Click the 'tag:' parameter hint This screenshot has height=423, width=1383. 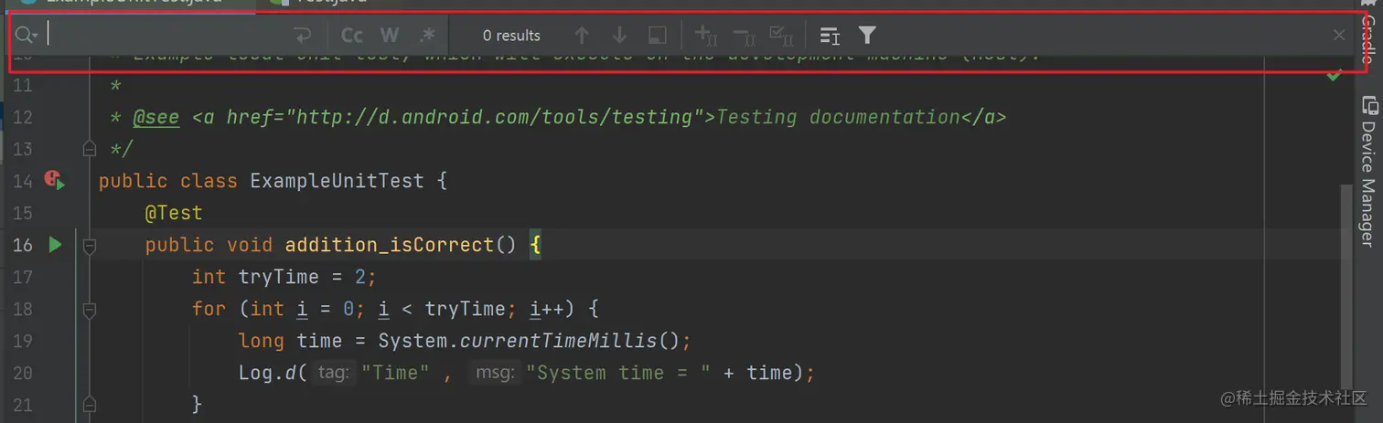[x=333, y=373]
